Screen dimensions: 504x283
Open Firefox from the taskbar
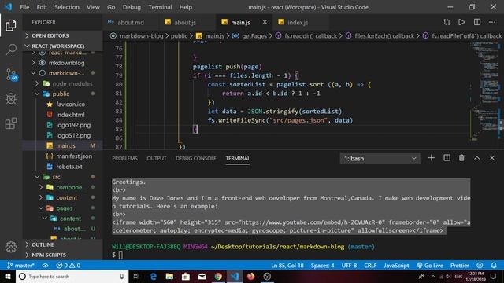[x=250, y=277]
